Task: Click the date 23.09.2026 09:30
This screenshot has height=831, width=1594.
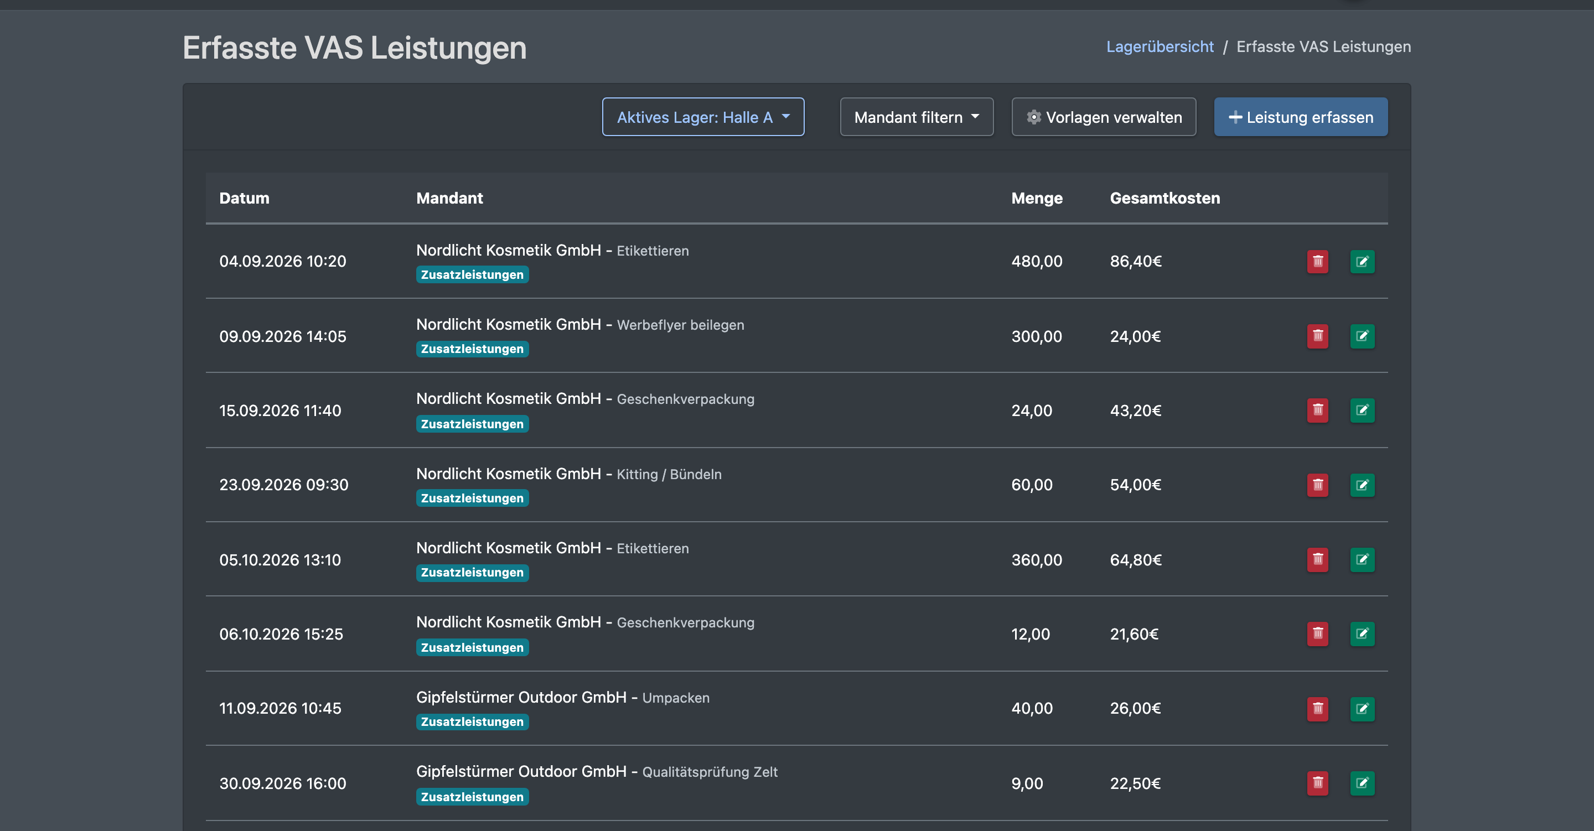Action: 283,485
